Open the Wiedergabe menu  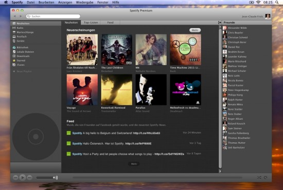(x=85, y=3)
